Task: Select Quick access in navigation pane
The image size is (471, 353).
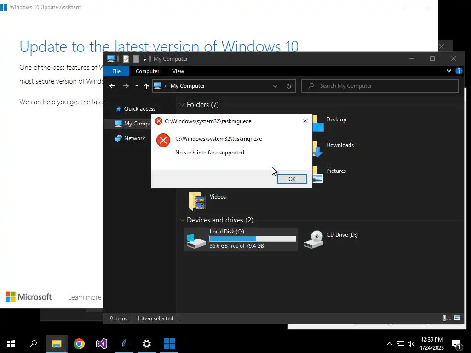Action: coord(140,108)
